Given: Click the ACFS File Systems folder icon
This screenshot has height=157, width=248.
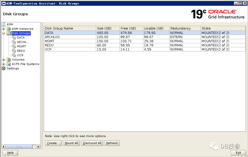Looking at the screenshot, I should point(9,64).
